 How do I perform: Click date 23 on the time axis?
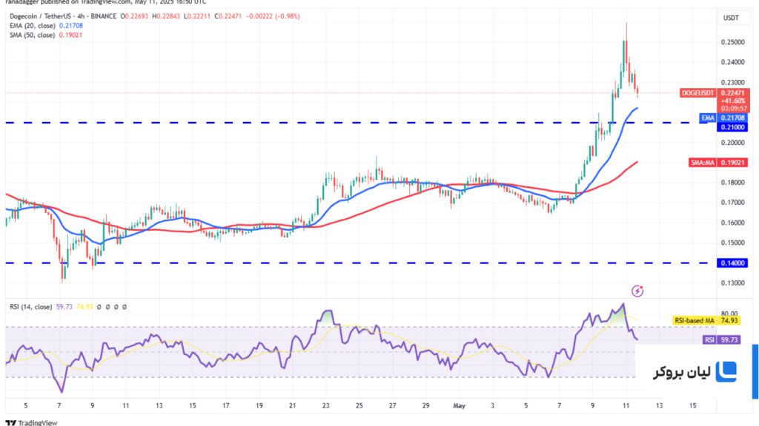pyautogui.click(x=326, y=406)
